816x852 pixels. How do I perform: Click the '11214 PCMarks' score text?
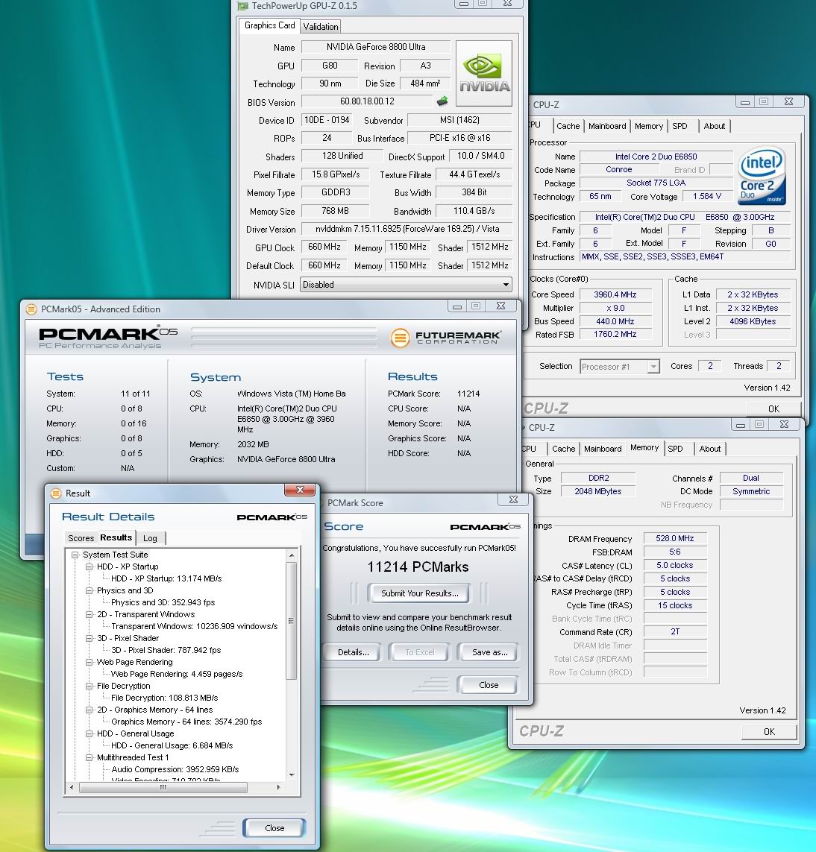click(418, 567)
